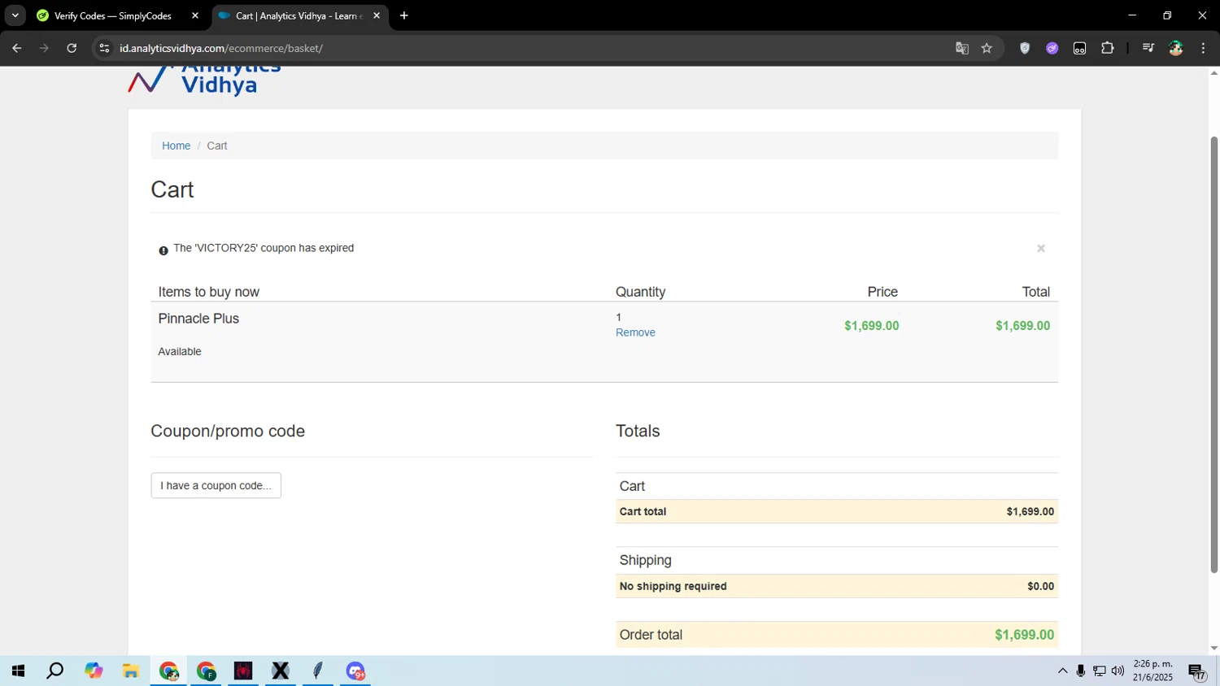Reload the current page
This screenshot has width=1220, height=686.
click(x=72, y=48)
